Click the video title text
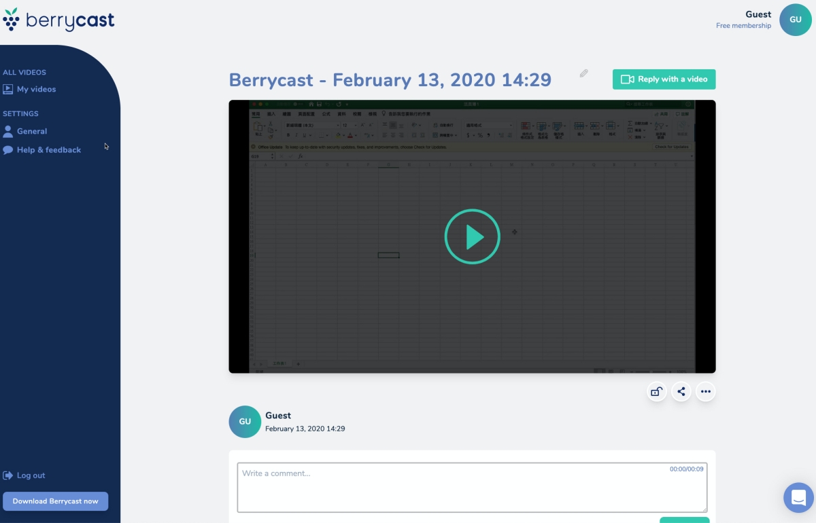This screenshot has width=816, height=523. click(x=390, y=79)
